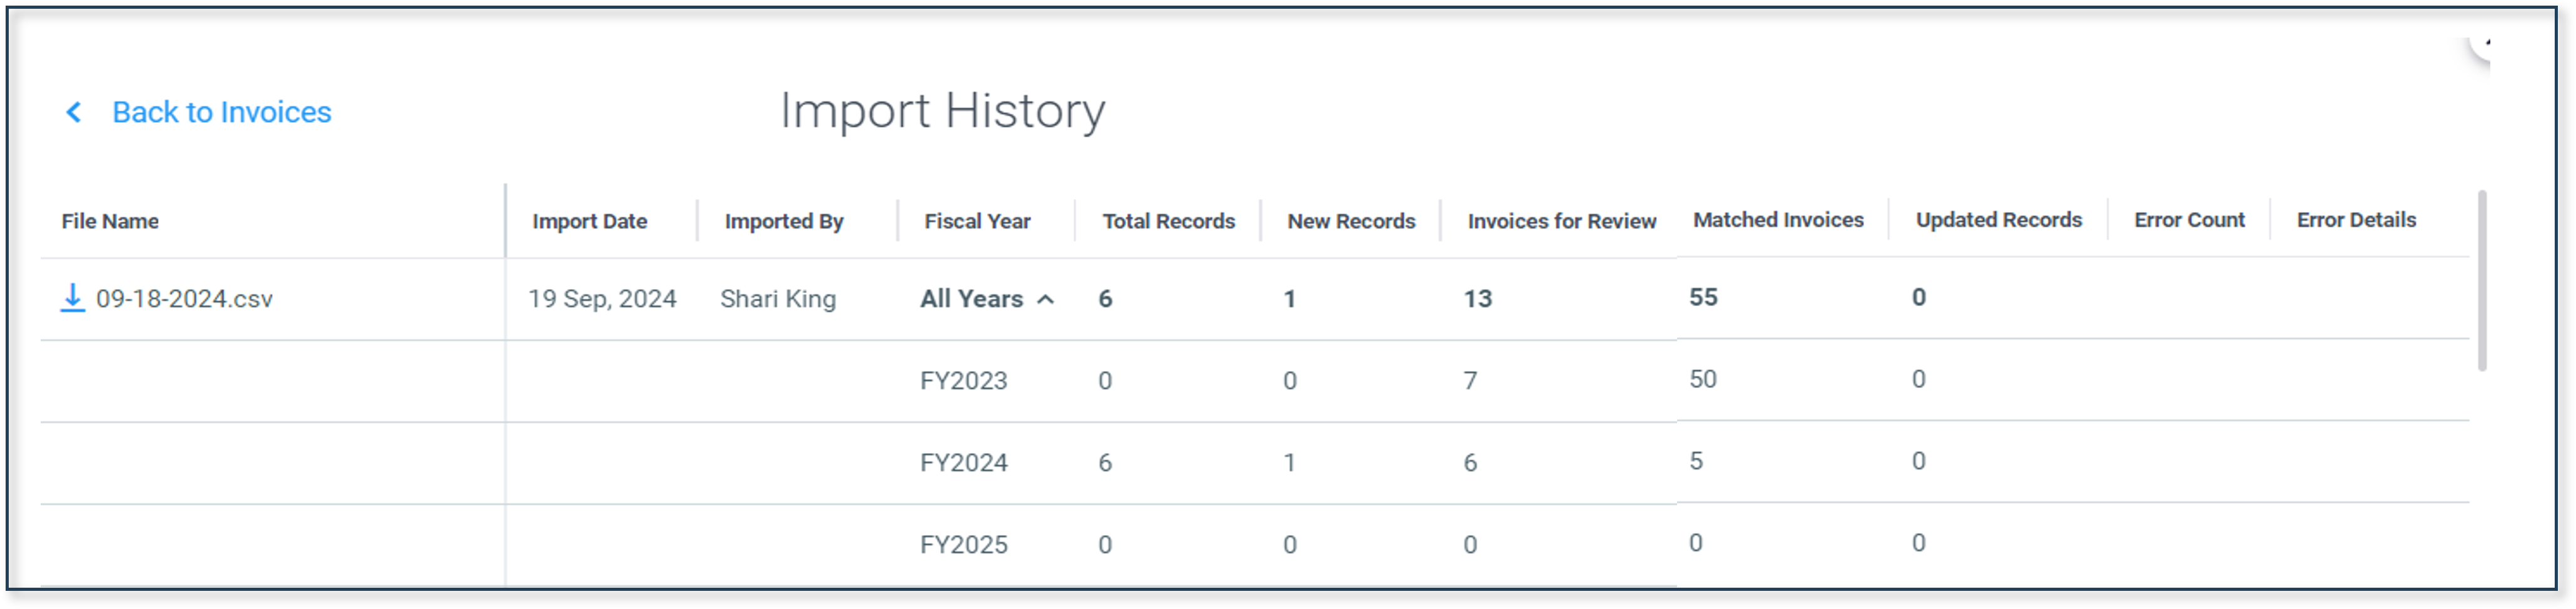Select the Shari King imported-by cell
This screenshot has height=609, width=2576.
[x=778, y=299]
